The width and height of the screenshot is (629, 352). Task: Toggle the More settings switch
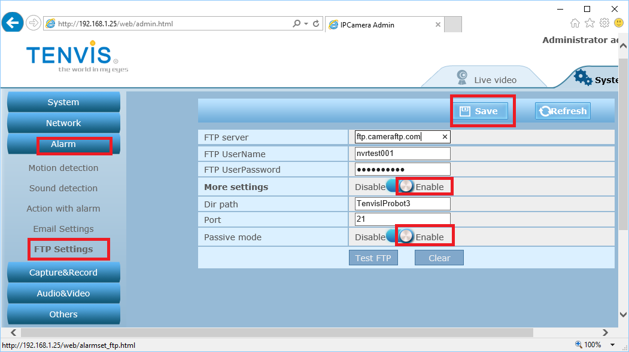click(400, 186)
